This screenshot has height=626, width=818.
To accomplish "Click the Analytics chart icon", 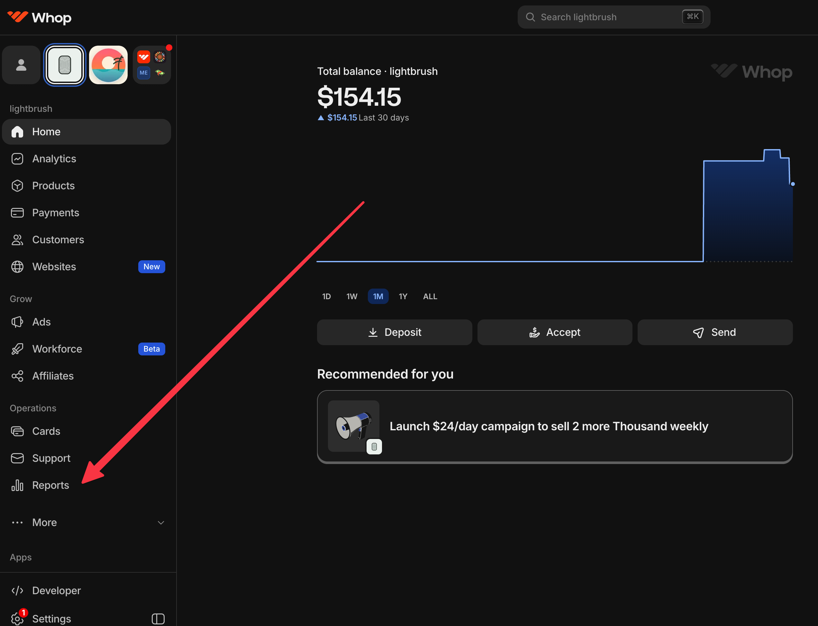I will [x=17, y=159].
